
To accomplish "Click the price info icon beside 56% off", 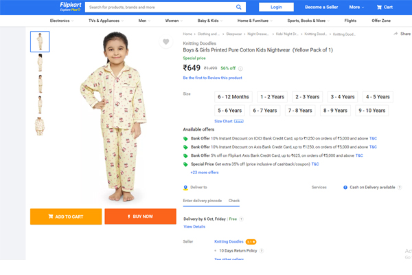I will [x=240, y=69].
